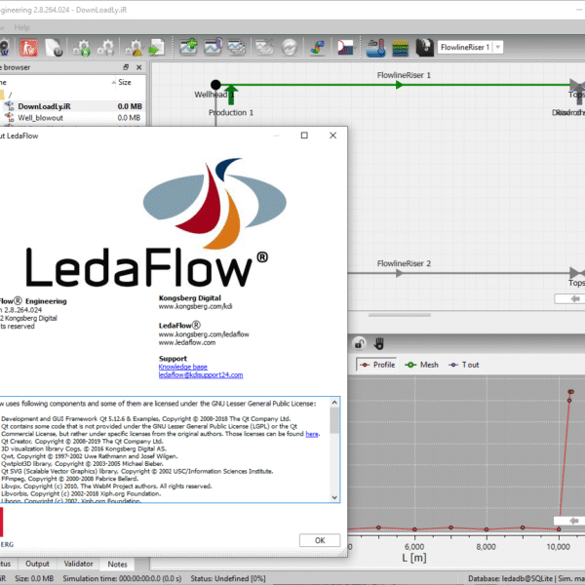This screenshot has height=585, width=585.
Task: Click the Wellhead black node on the canvas
Action: coord(215,85)
